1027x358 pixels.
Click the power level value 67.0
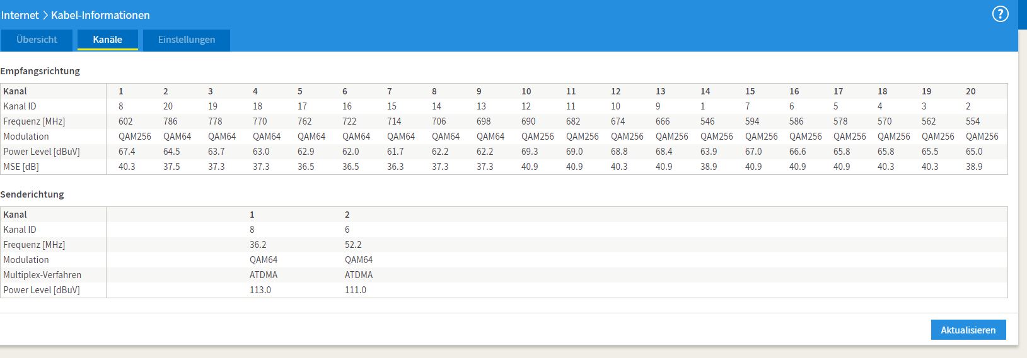click(x=753, y=152)
